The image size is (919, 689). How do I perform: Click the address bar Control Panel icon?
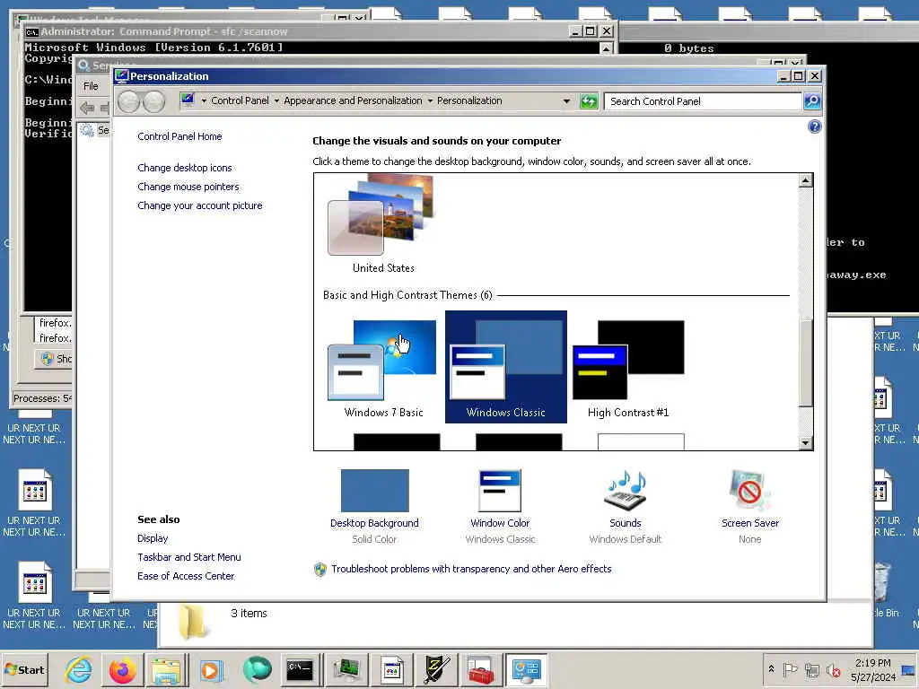(x=188, y=100)
